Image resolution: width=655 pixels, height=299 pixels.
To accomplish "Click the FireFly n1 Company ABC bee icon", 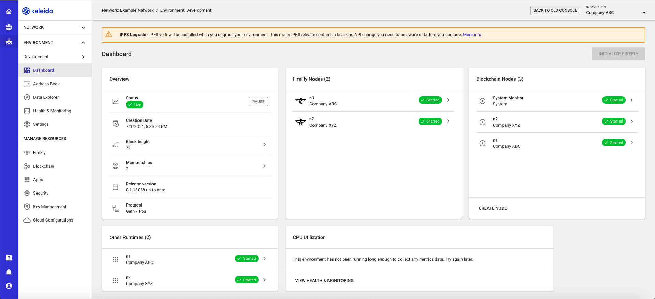I will coord(301,101).
